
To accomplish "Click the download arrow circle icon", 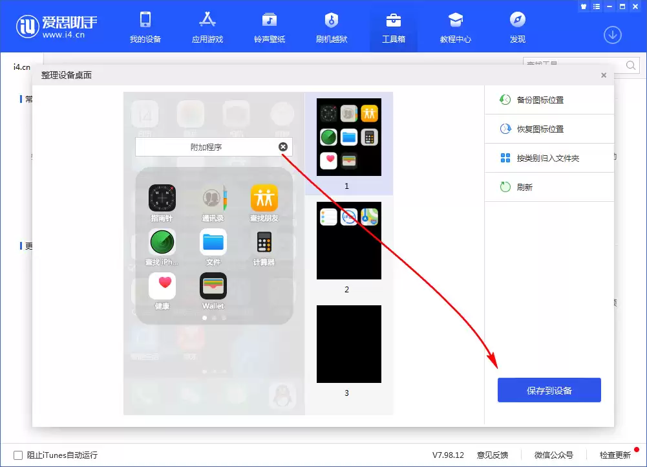I will [x=613, y=35].
